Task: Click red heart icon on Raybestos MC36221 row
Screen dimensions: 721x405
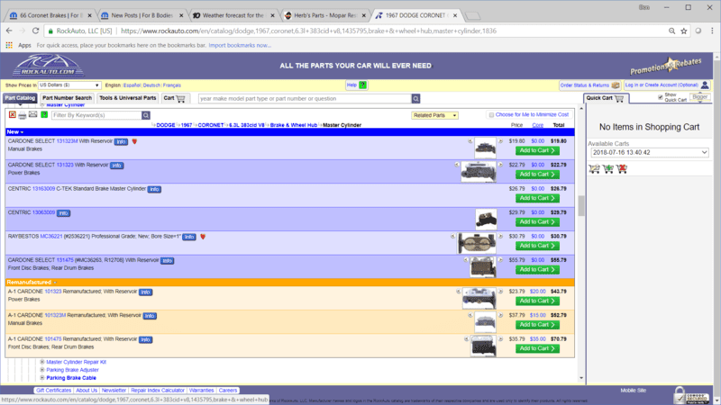Action: coord(203,237)
